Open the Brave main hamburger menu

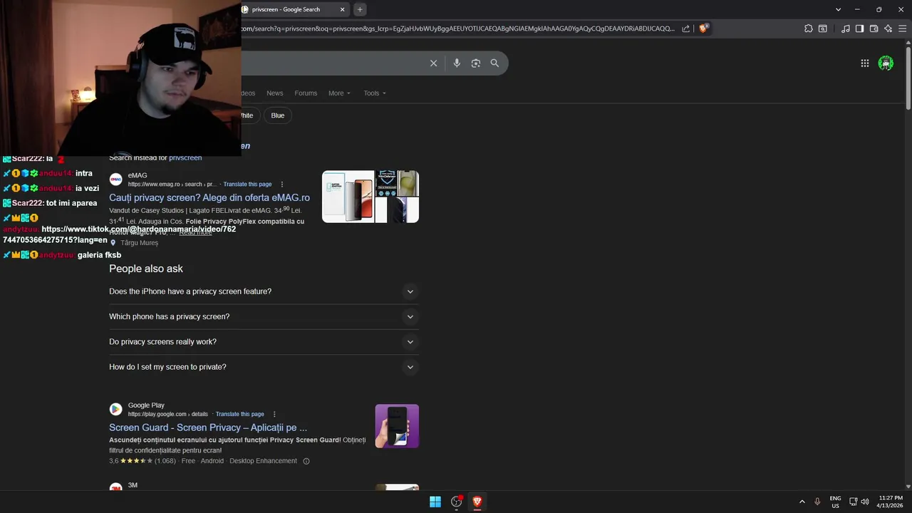click(903, 28)
